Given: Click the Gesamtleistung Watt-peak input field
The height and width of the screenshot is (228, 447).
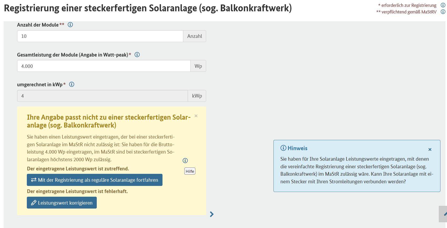Looking at the screenshot, I should pyautogui.click(x=104, y=66).
